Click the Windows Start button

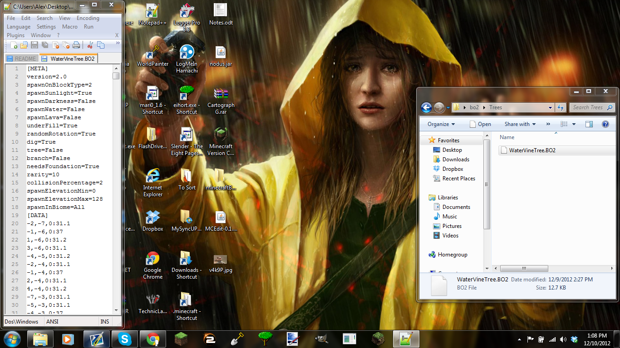(x=12, y=338)
